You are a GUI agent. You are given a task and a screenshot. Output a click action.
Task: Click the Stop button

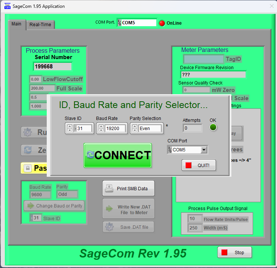click(235, 252)
